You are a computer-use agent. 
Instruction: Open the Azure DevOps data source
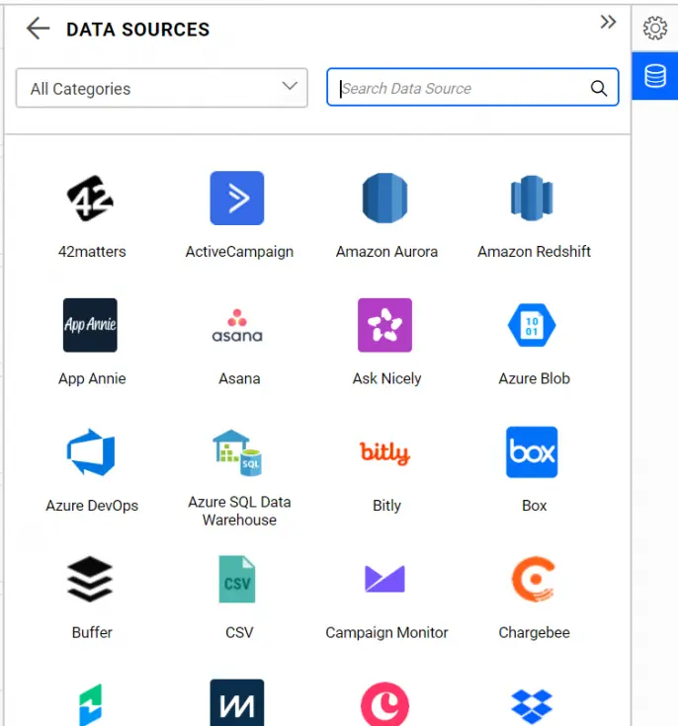(91, 452)
